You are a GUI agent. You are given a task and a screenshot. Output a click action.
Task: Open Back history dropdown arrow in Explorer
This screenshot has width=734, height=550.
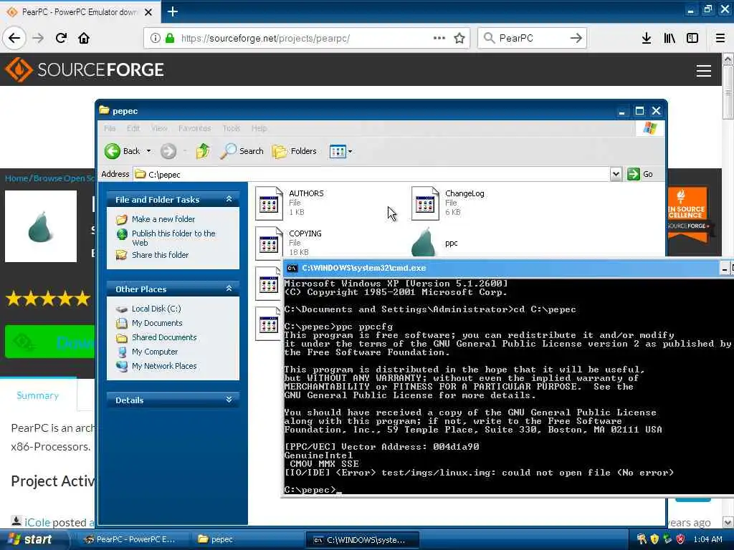coord(149,151)
